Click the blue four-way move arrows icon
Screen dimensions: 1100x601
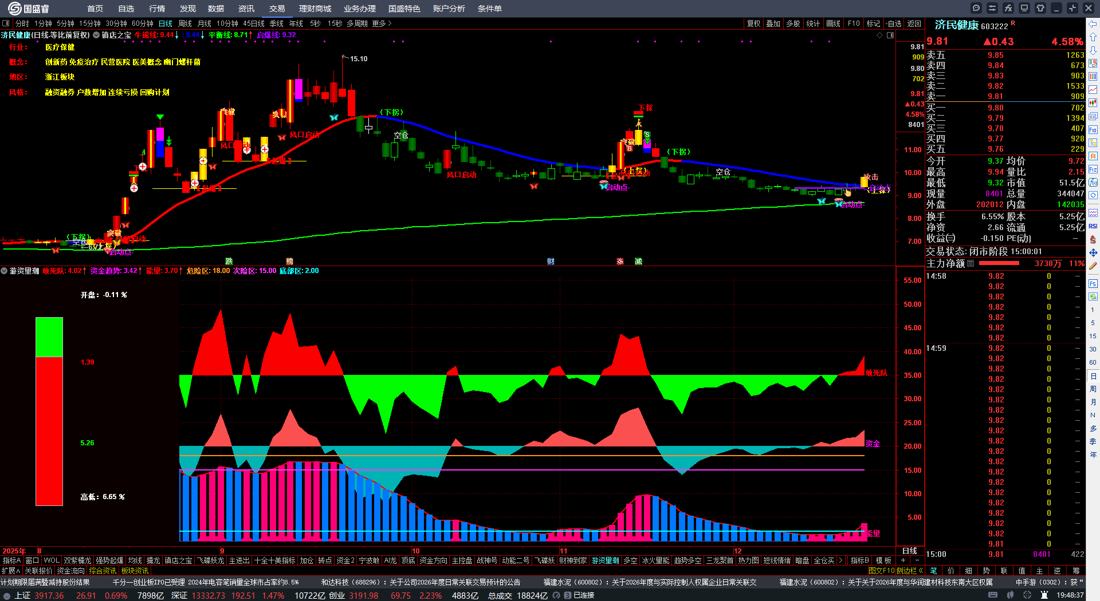click(1093, 252)
